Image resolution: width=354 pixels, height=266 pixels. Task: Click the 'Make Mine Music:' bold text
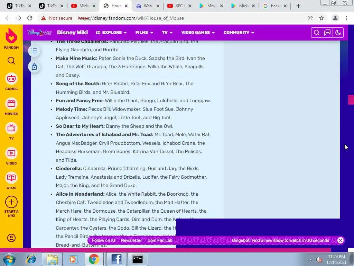[76, 58]
